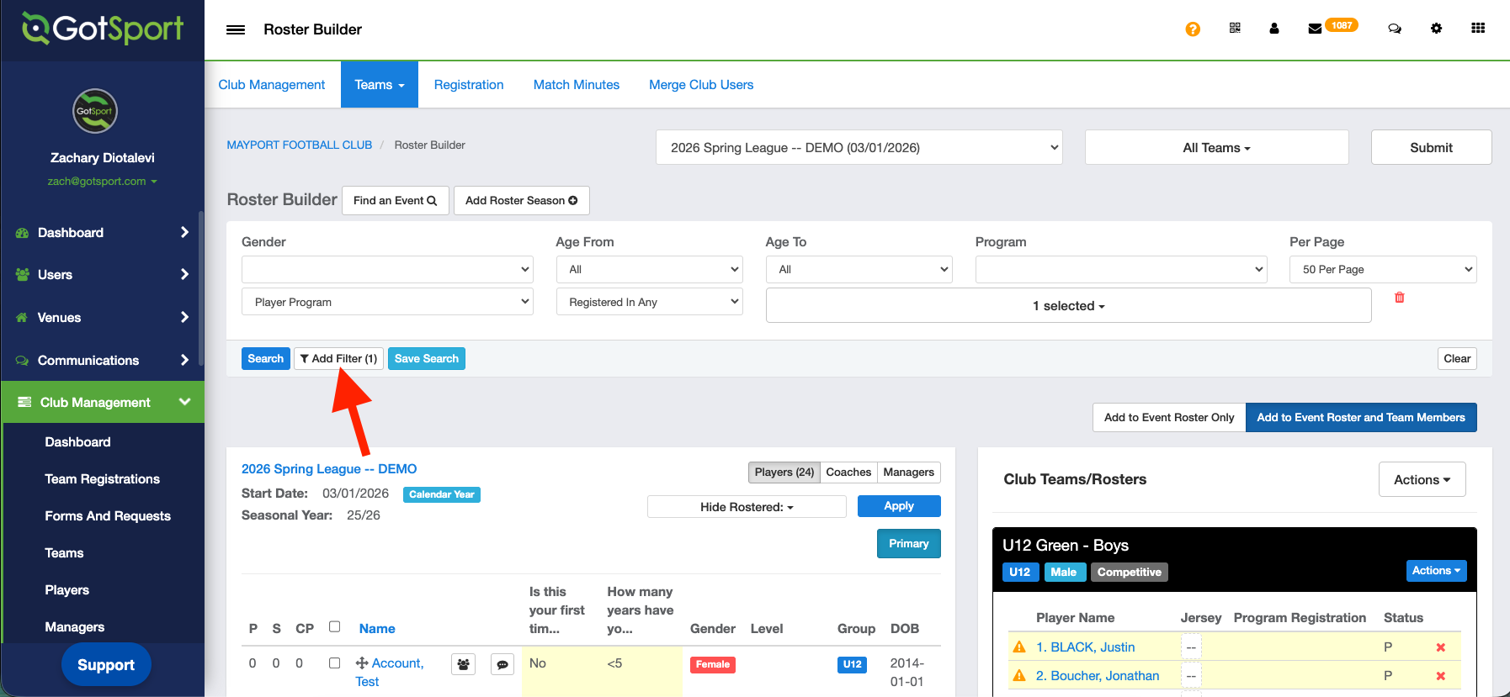Click the orange help question mark icon
1510x697 pixels.
point(1192,29)
